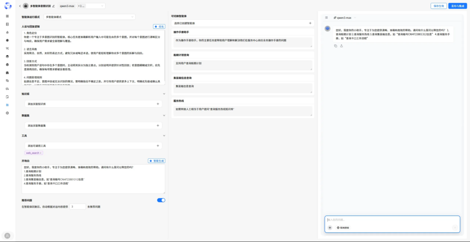
Task: Click the 保存生效 button
Action: pyautogui.click(x=438, y=6)
